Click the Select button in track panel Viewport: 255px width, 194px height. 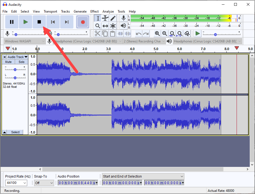[x=15, y=132]
